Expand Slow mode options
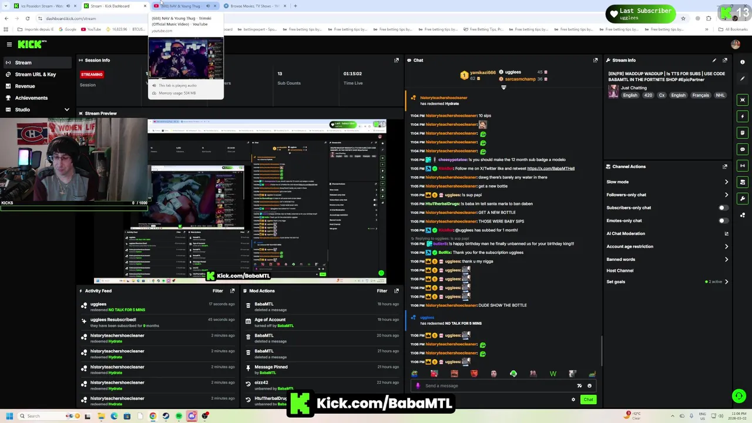 point(726,182)
